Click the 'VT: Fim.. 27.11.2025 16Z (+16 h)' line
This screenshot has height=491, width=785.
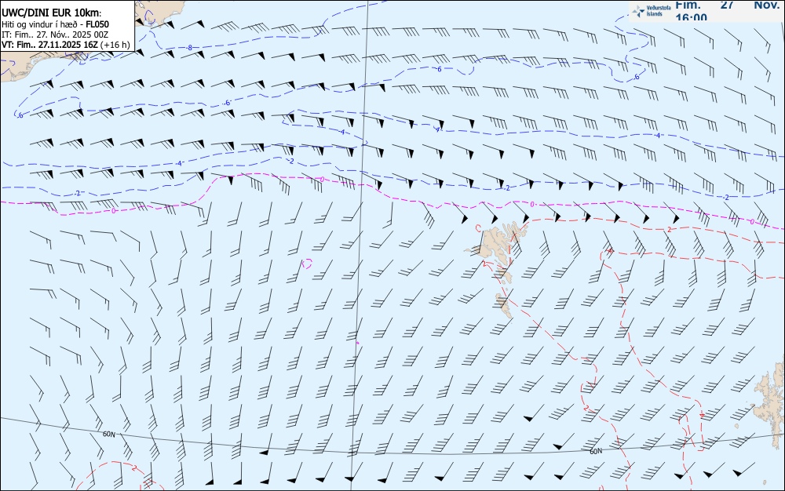tap(65, 45)
